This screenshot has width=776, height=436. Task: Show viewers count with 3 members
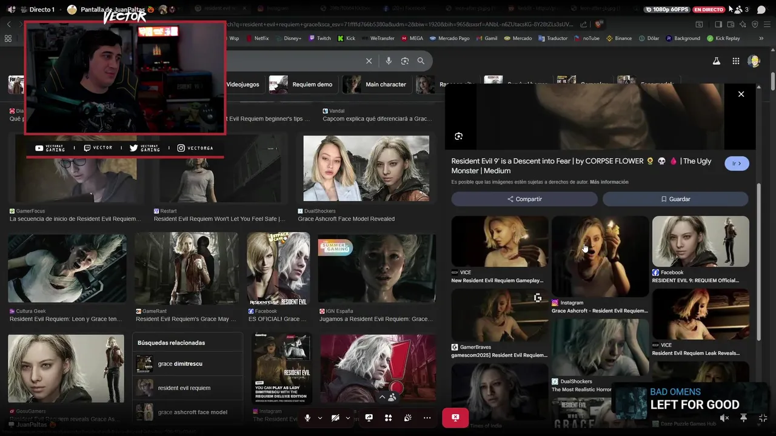coord(741,10)
